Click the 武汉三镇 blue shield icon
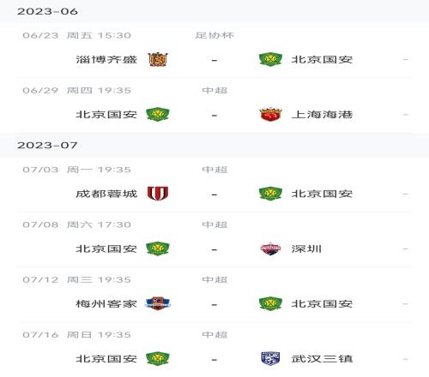This screenshot has width=429, height=377. (270, 358)
